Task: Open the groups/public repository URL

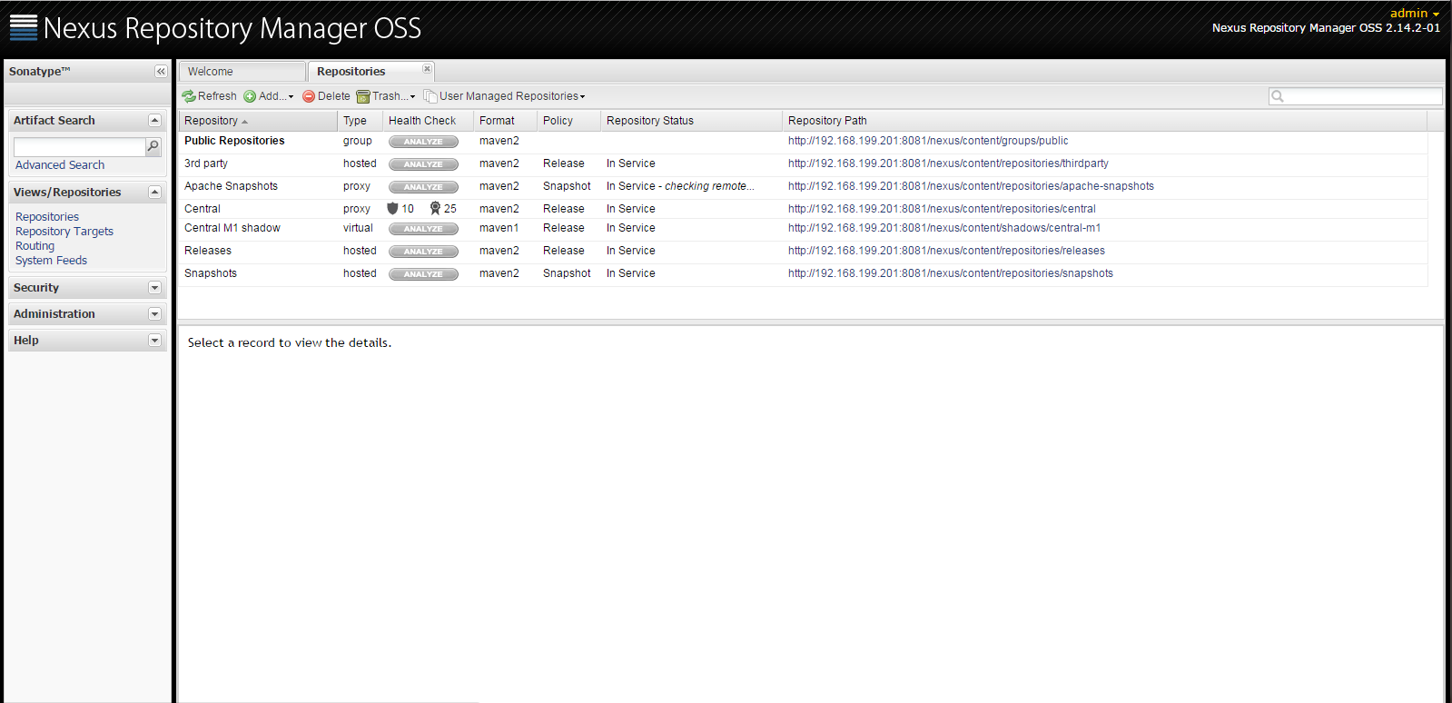Action: click(x=928, y=141)
